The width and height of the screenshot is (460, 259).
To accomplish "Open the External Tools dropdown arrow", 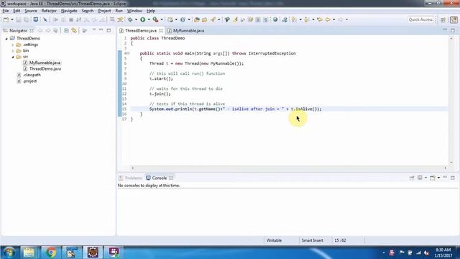I will point(162,19).
